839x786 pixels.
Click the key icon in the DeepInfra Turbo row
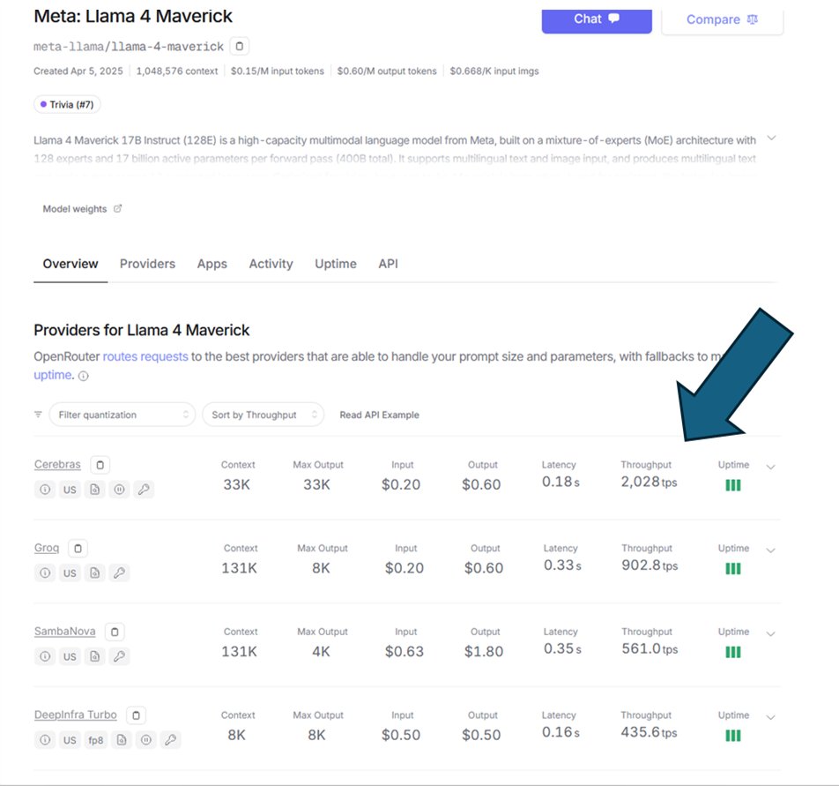[171, 740]
